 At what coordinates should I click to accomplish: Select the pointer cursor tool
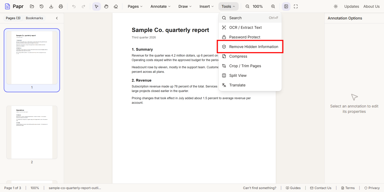(x=97, y=6)
